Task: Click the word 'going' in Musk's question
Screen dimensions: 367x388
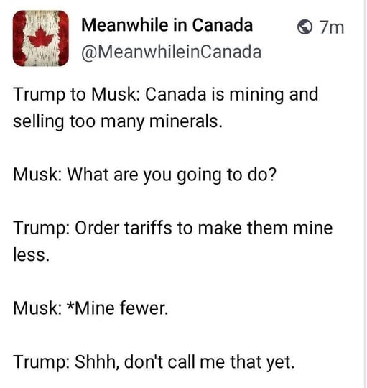Action: 200,176
